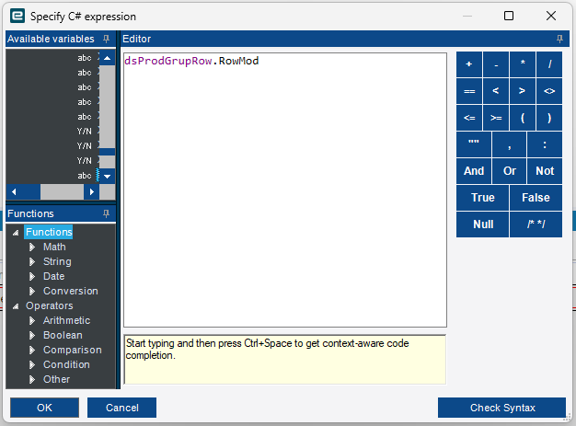Image resolution: width=576 pixels, height=426 pixels.
Task: Expand the Boolean operators node
Action: point(32,335)
